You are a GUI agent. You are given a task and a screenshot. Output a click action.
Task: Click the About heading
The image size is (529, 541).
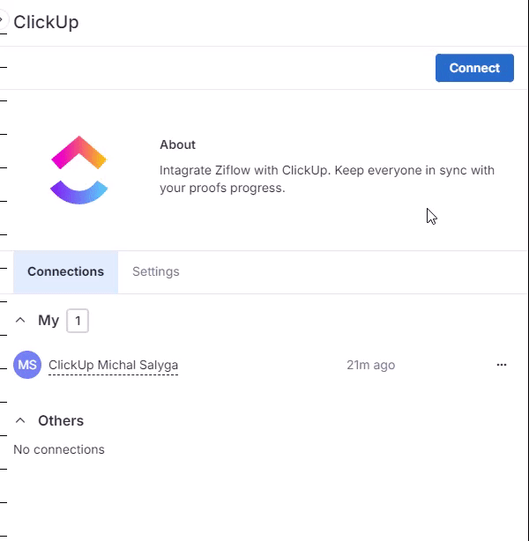[177, 145]
